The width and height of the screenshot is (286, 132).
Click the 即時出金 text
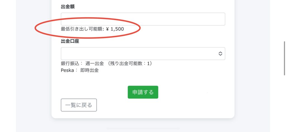[89, 70]
